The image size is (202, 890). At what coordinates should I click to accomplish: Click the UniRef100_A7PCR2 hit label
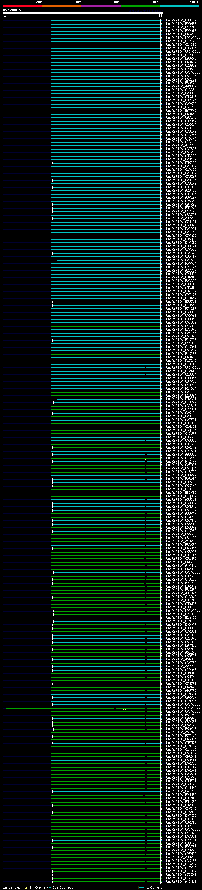[181, 41]
